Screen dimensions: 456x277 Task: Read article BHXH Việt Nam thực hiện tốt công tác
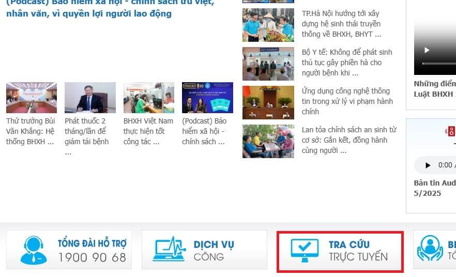pyautogui.click(x=148, y=131)
